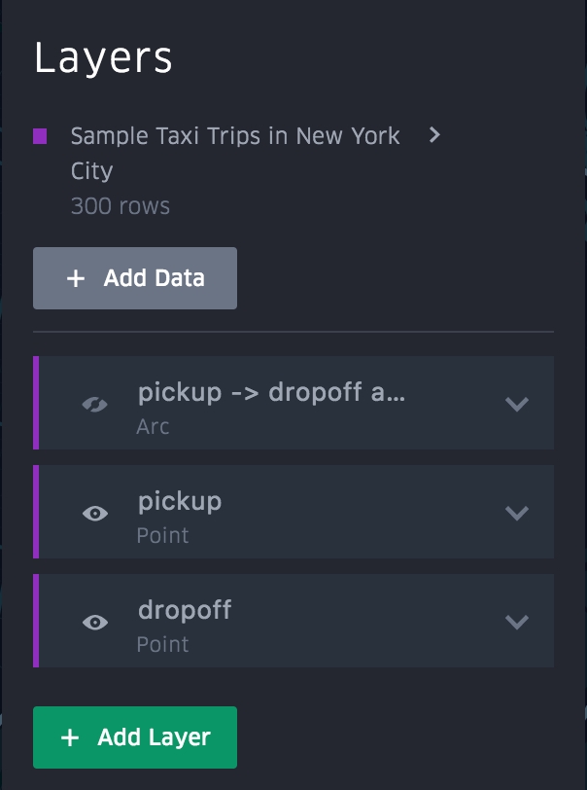Show the hidden pickup -> dropoff arc layer
The height and width of the screenshot is (790, 587).
click(95, 404)
